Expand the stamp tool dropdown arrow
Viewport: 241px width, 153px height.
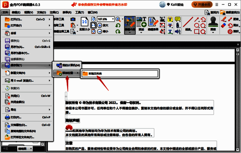point(213,32)
